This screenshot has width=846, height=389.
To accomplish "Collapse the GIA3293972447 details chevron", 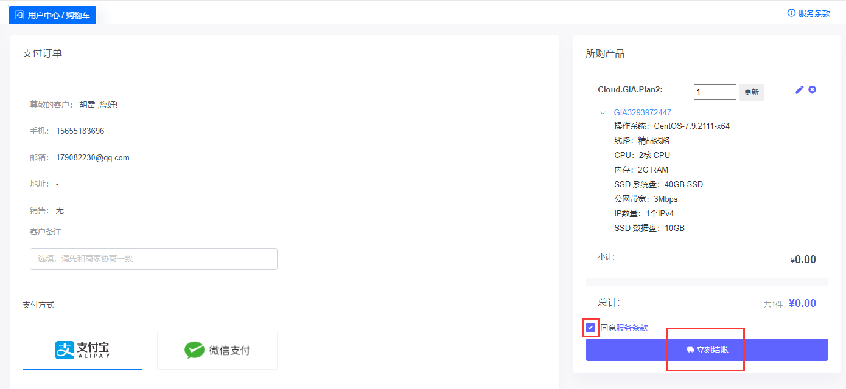I will click(603, 113).
